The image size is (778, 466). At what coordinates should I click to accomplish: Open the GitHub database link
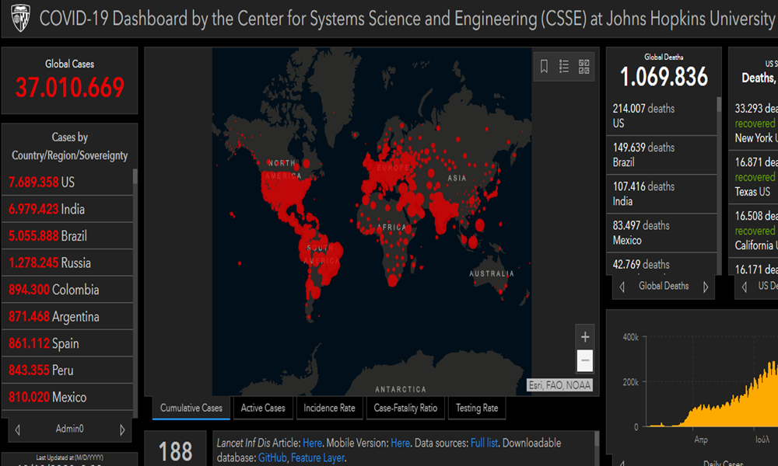click(x=272, y=458)
